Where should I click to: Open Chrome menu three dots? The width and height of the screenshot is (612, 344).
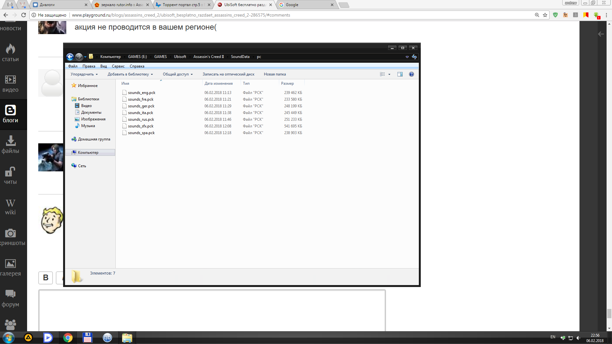[606, 15]
